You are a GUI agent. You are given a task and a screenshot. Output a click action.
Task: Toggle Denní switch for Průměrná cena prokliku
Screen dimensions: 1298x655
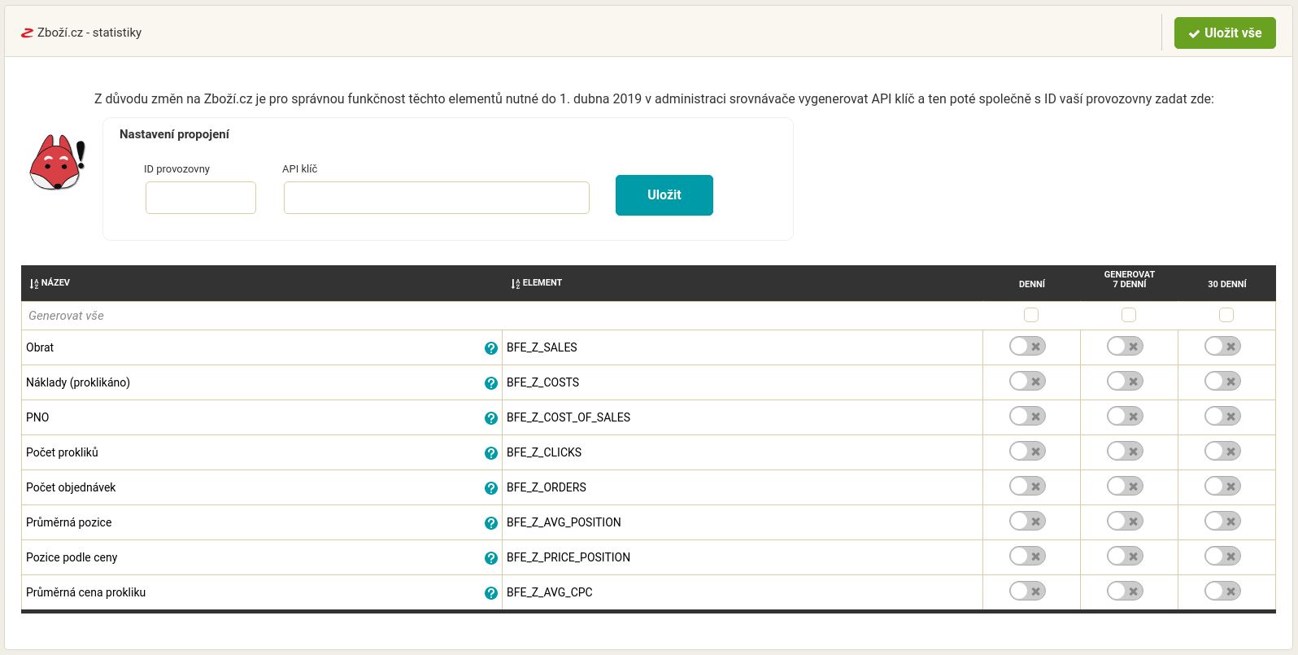pyautogui.click(x=1027, y=592)
